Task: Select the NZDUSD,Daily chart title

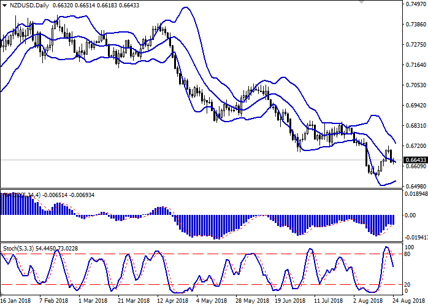Action: (x=25, y=6)
